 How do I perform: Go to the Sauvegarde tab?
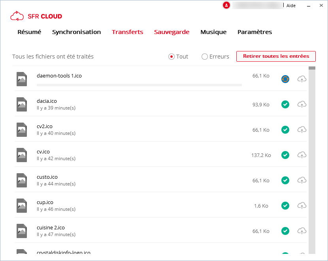coord(172,32)
